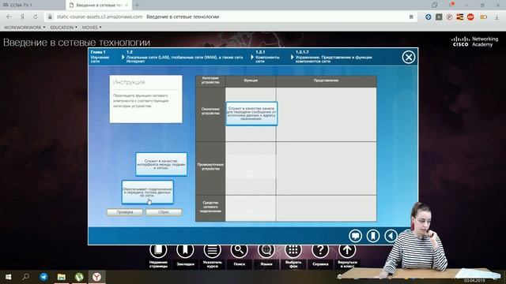The width and height of the screenshot is (506, 284).
Task: Open the comment speech bubble icon in the activity footer
Action: pos(355,236)
